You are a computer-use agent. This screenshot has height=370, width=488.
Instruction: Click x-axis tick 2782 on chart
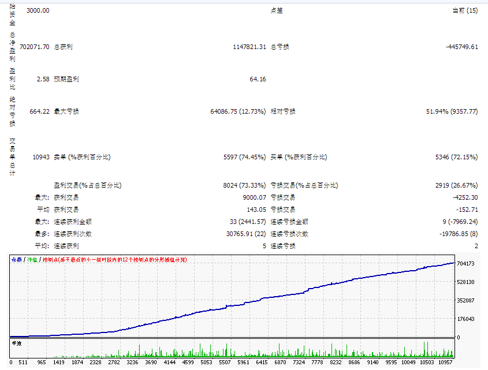(x=114, y=362)
